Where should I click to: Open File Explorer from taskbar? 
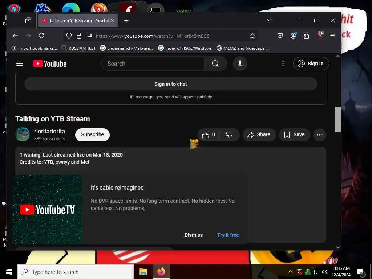[143, 272]
